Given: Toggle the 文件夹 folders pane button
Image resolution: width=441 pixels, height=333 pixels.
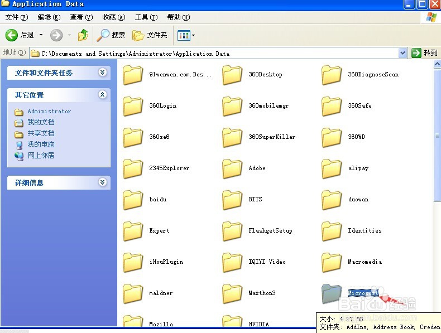Looking at the screenshot, I should click(x=150, y=35).
